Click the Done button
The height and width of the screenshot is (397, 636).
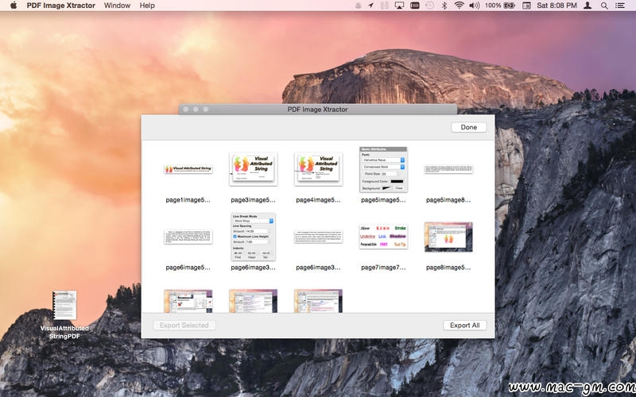coord(468,127)
